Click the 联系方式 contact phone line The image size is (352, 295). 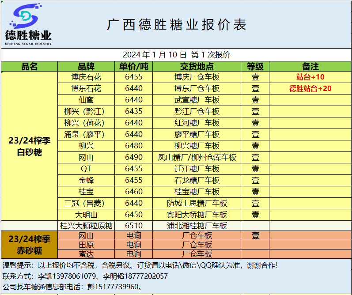[85, 276]
